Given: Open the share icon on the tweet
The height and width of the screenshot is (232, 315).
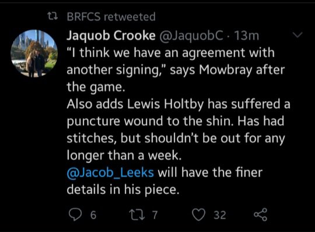Looking at the screenshot, I should 261,214.
